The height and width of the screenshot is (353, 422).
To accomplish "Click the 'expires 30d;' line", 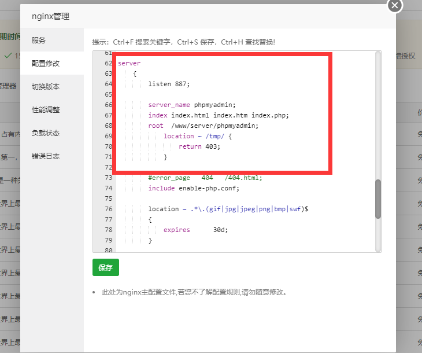I will [195, 230].
